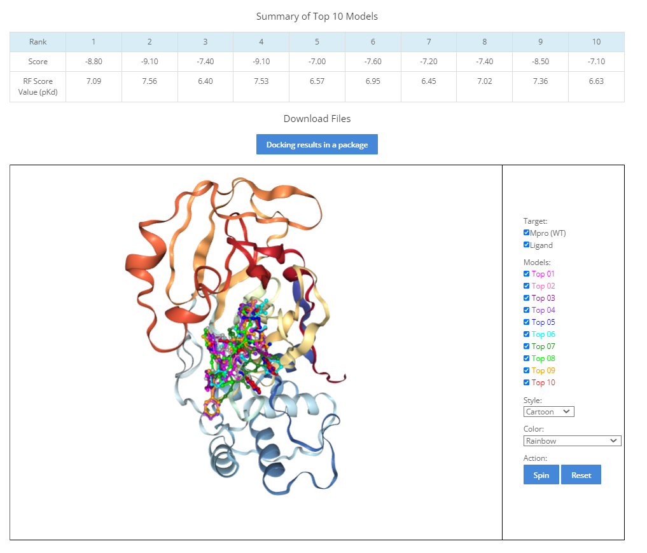The width and height of the screenshot is (647, 553).
Task: Hide the Top 08 model
Action: pyautogui.click(x=526, y=358)
